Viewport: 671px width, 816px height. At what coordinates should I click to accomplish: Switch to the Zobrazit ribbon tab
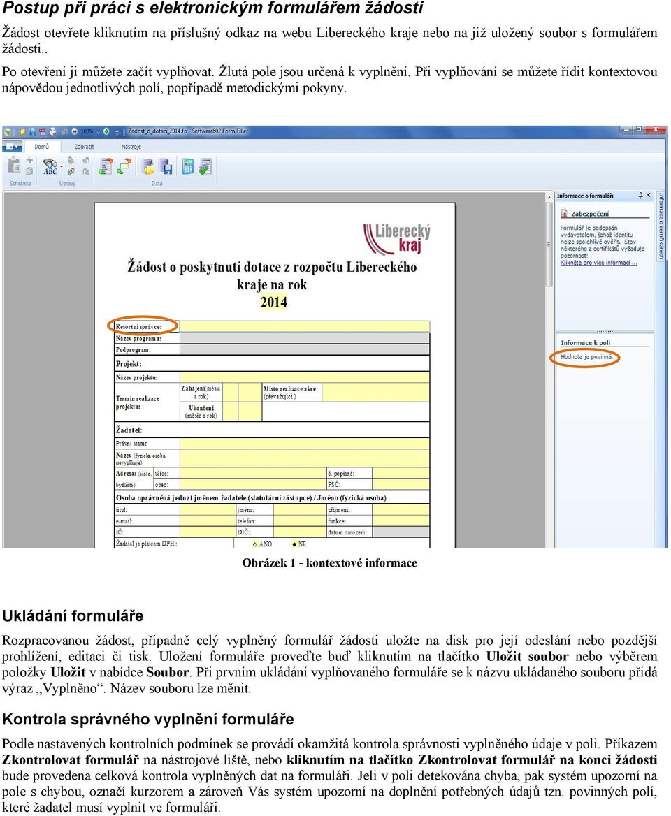85,147
